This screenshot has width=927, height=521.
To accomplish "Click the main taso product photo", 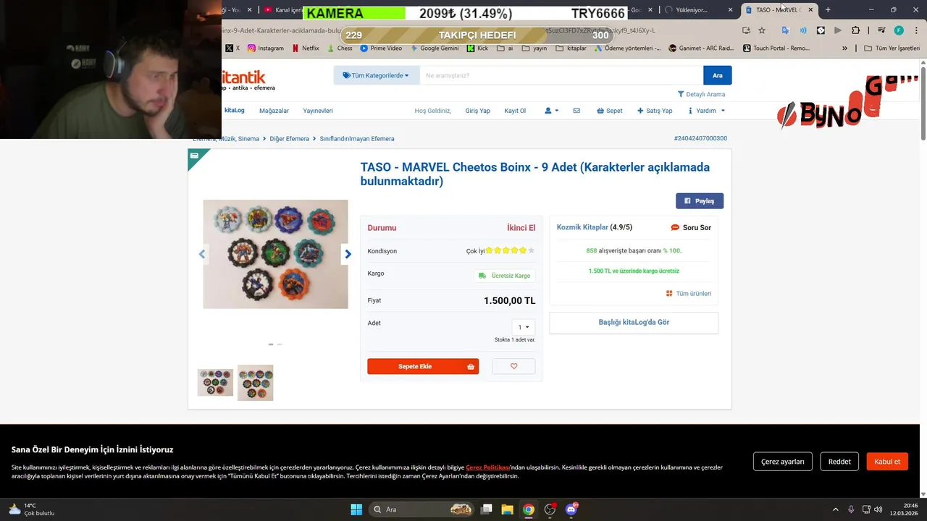I will 275,254.
